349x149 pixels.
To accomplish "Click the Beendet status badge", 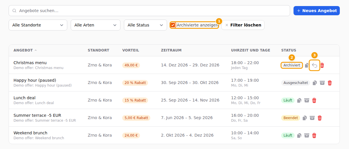I will tap(291, 118).
